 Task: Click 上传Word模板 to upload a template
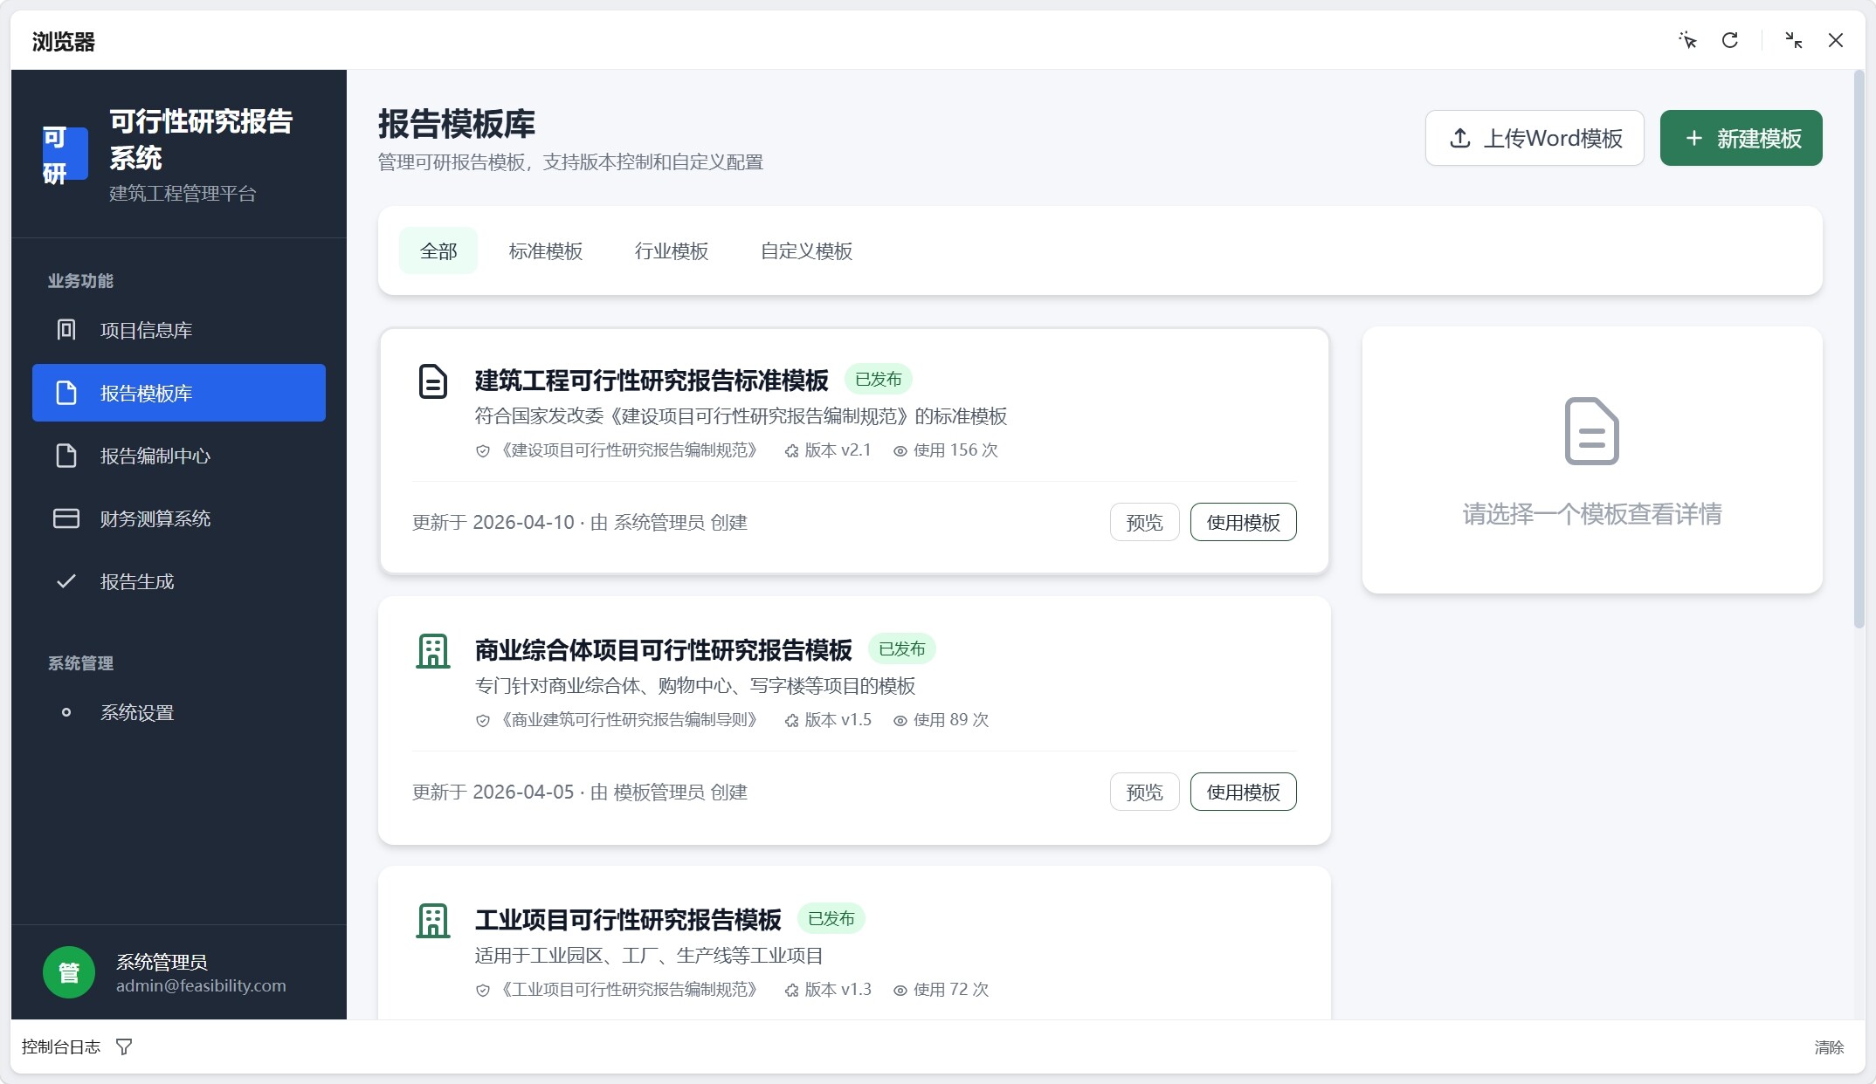click(1535, 138)
